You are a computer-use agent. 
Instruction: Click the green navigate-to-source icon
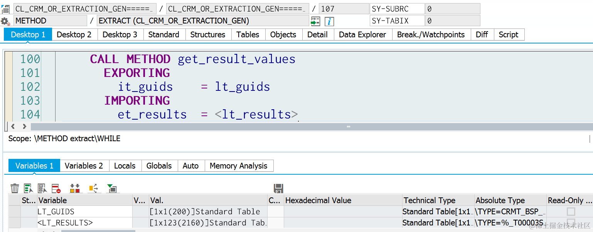coord(315,21)
